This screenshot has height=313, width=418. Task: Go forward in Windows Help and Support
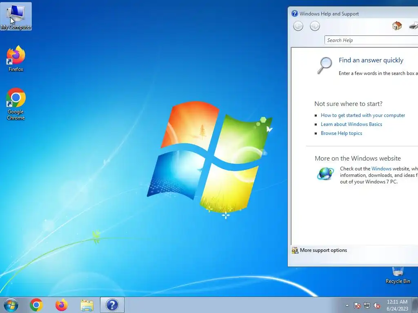pos(315,26)
